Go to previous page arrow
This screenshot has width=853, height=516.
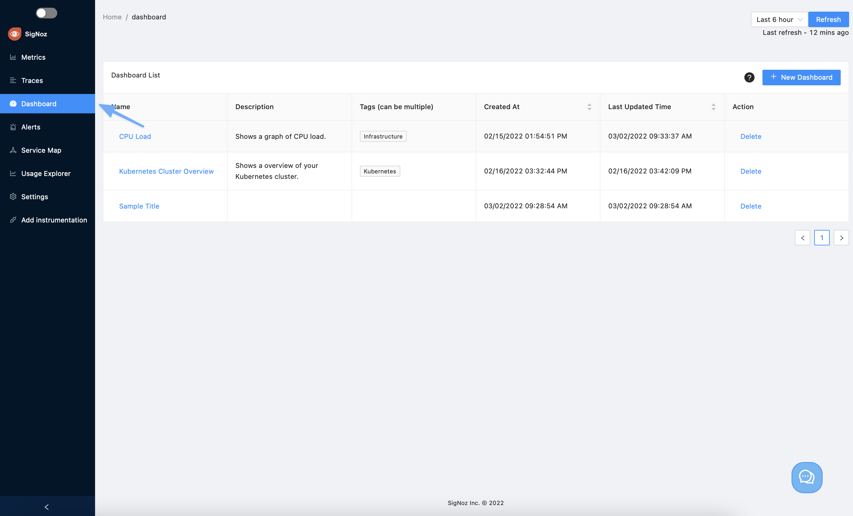(802, 238)
